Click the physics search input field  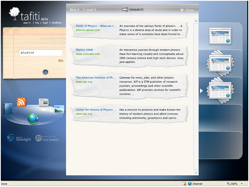coord(41,53)
